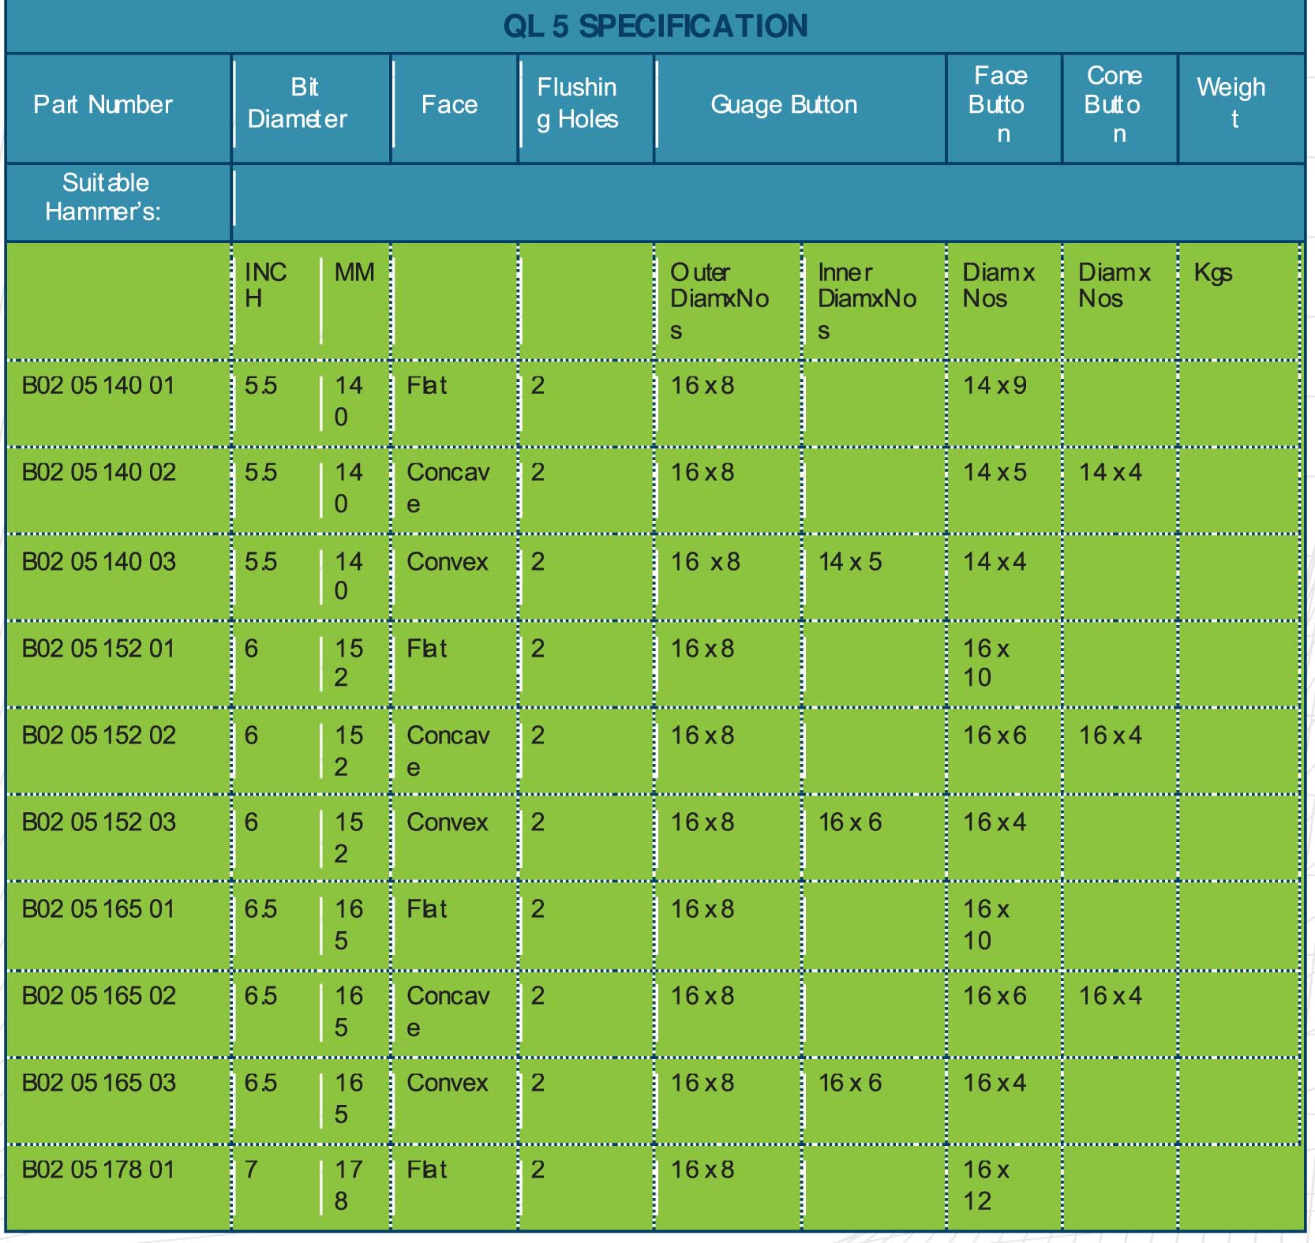The image size is (1315, 1243).
Task: Click Convex face in B02 05 165 03 row
Action: [x=448, y=1082]
